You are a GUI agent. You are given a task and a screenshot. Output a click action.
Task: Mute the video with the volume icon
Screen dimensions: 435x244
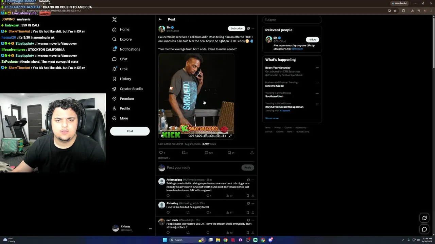tap(211, 136)
